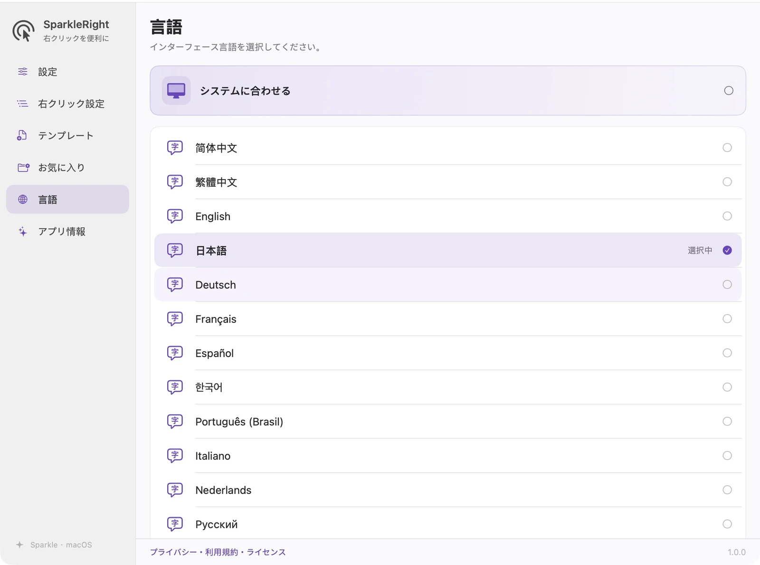Click the document icon beside テンプレート
This screenshot has width=760, height=565.
[22, 135]
